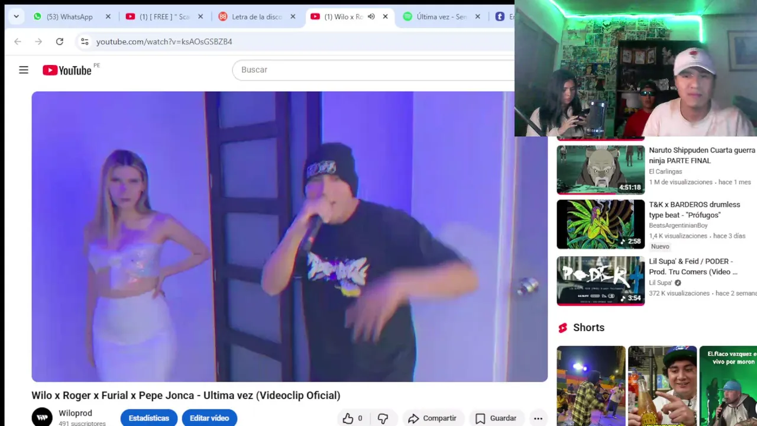
Task: Click the 2:58 duration badge
Action: pos(630,241)
